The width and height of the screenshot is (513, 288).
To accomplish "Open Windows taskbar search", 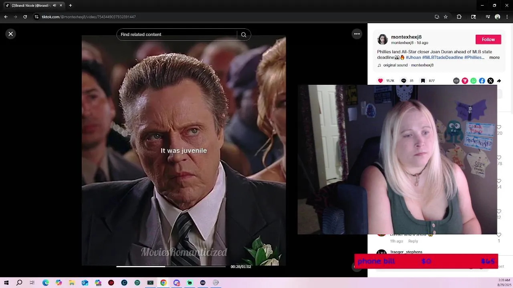I will pos(19,283).
